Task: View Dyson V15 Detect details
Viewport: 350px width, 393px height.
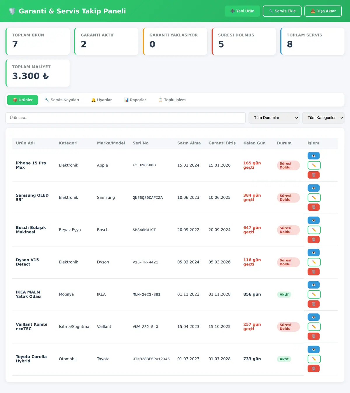Action: click(x=314, y=253)
